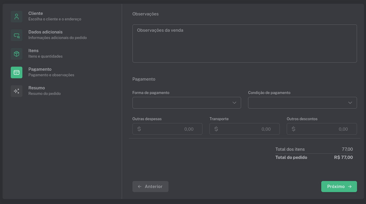The height and width of the screenshot is (204, 366).
Task: Click the Transporte amount field
Action: point(248,129)
